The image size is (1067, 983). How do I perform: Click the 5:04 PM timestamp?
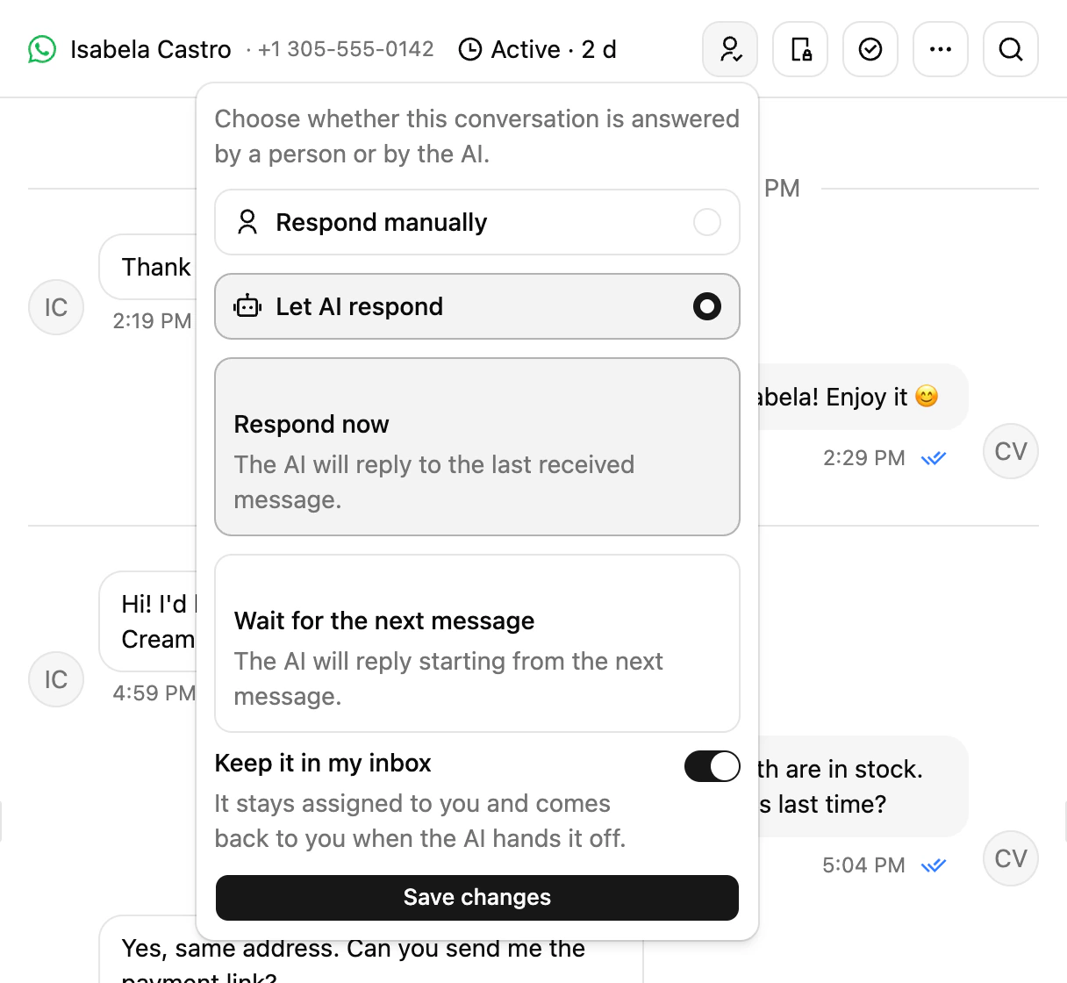click(863, 865)
